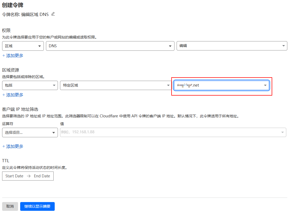Click the selected .net domain name text

tap(189, 85)
